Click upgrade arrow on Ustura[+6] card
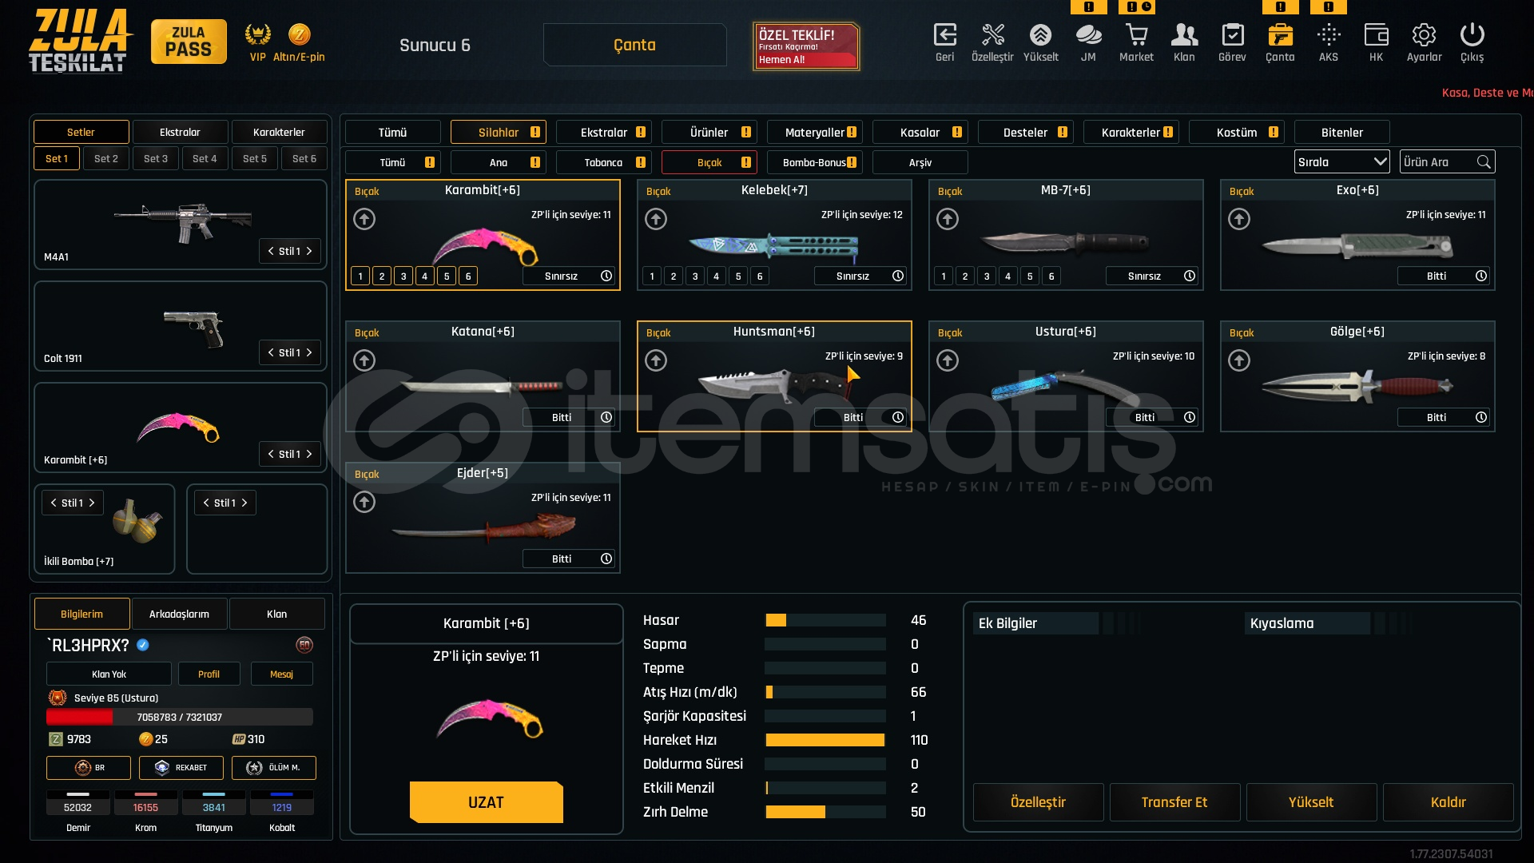The height and width of the screenshot is (863, 1534). (x=948, y=360)
